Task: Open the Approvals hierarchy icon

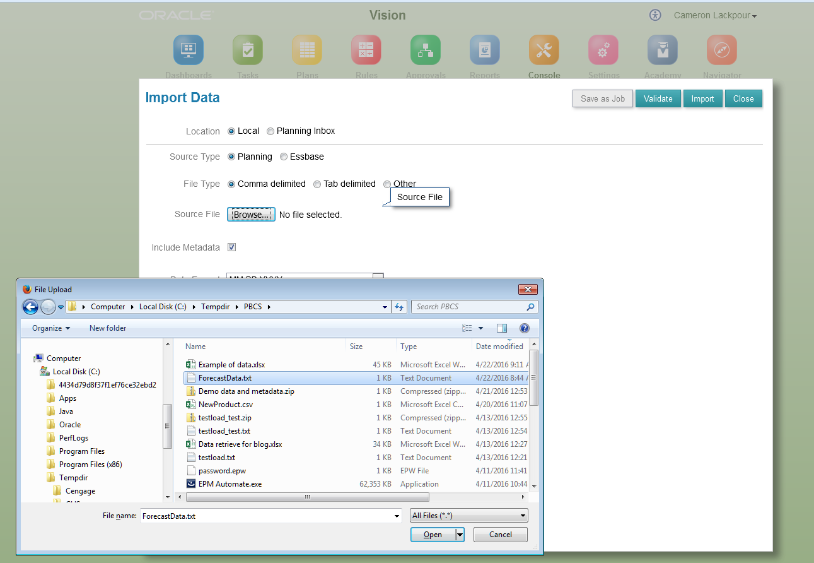Action: point(426,50)
